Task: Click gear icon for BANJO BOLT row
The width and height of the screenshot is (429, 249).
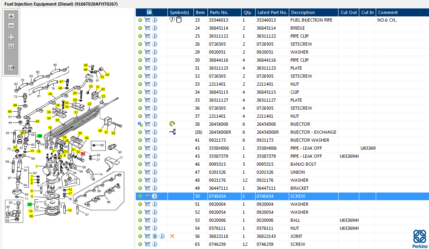Action: (x=140, y=164)
